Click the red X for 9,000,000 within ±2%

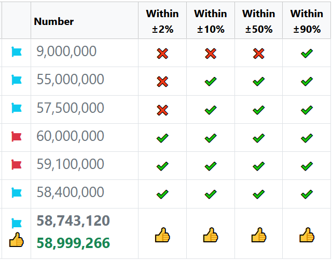click(162, 53)
